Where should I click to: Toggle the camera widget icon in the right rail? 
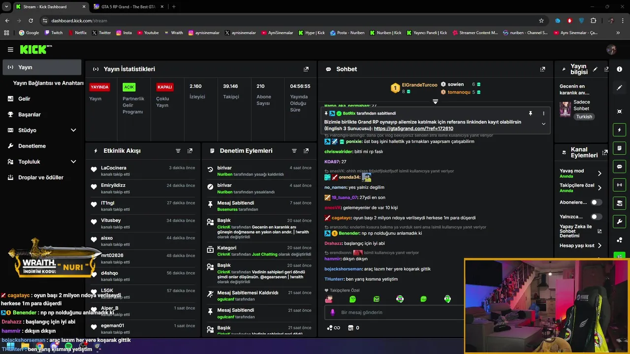(619, 203)
